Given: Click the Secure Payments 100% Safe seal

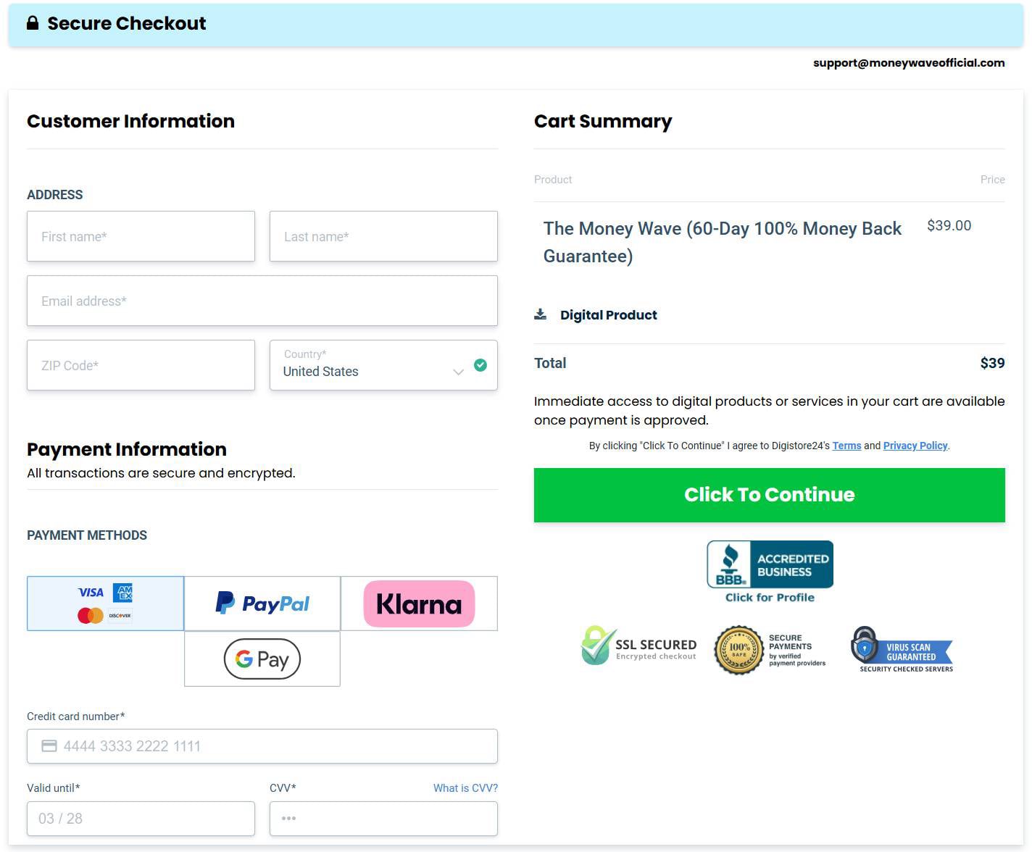Looking at the screenshot, I should click(x=738, y=650).
